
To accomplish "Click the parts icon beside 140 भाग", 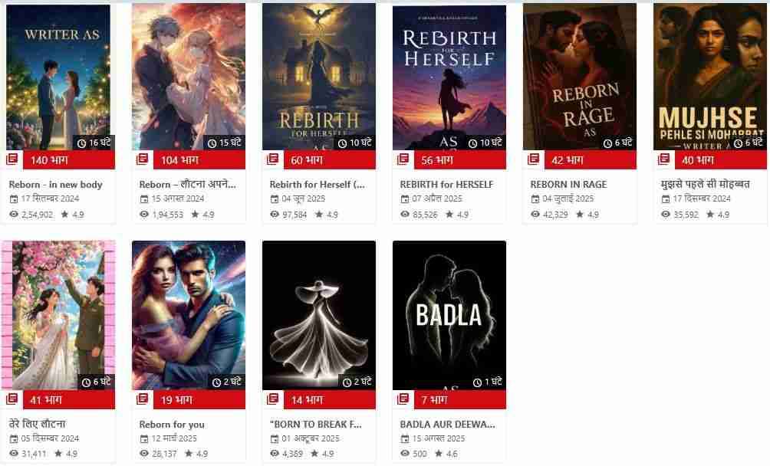I will [12, 159].
